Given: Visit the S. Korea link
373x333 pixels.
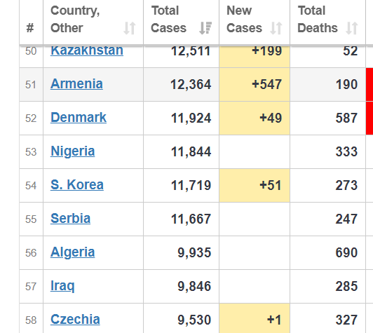Looking at the screenshot, I should click(x=77, y=185).
